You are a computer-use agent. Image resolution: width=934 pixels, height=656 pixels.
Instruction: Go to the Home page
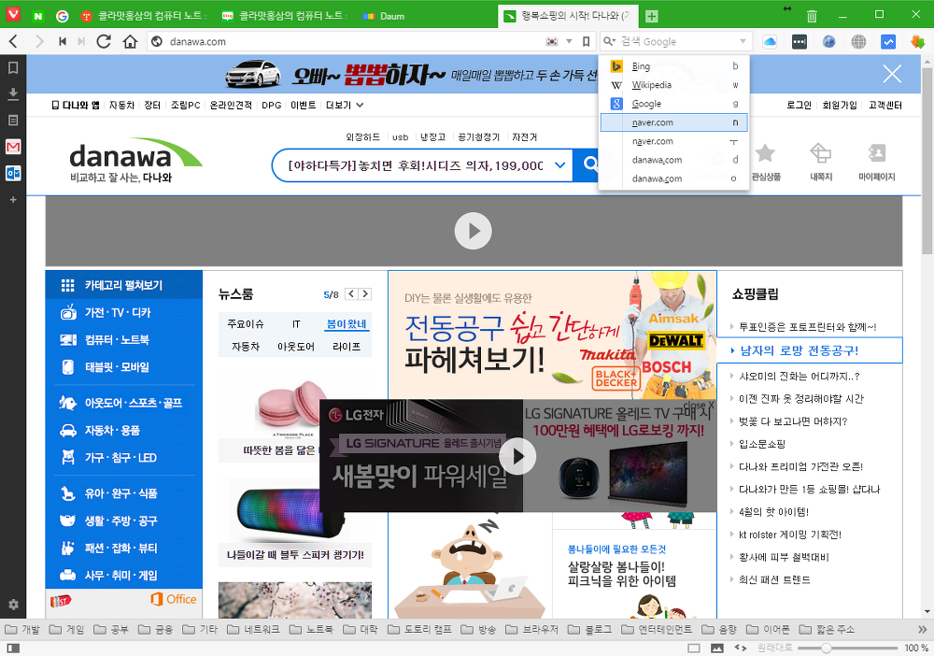click(x=130, y=41)
